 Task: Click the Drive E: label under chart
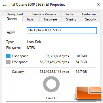click(x=52, y=98)
